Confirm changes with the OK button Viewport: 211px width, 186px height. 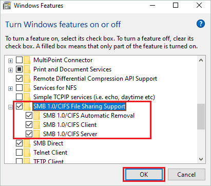point(144,175)
